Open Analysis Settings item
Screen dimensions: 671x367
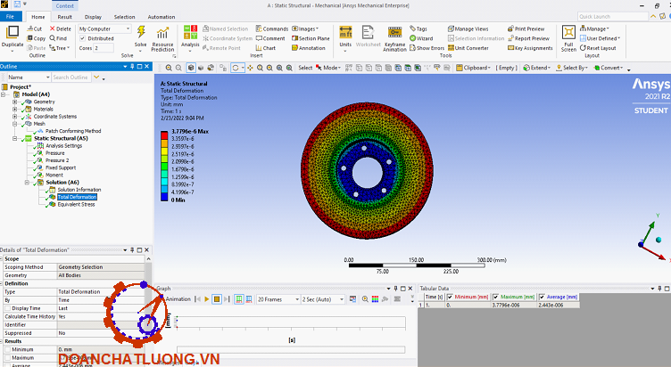point(63,146)
